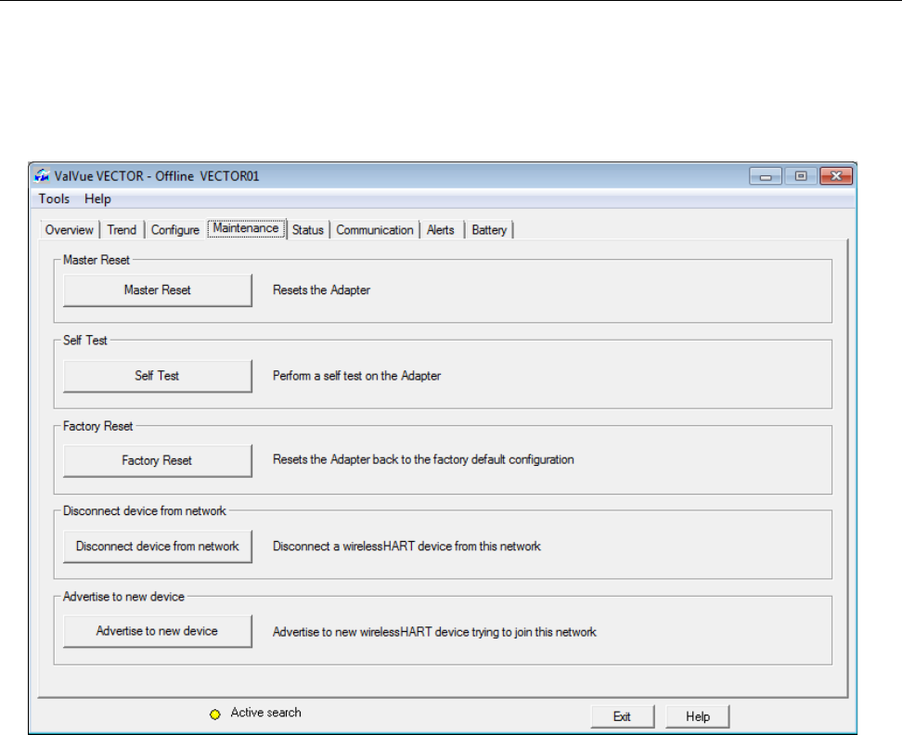Open the Communication tab
The height and width of the screenshot is (735, 902).
[375, 230]
